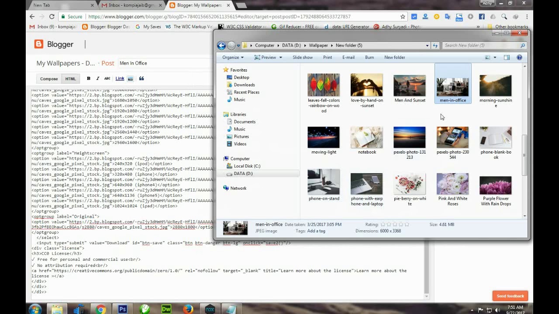This screenshot has height=314, width=559.
Task: Open the Organize dropdown menu
Action: (x=233, y=58)
